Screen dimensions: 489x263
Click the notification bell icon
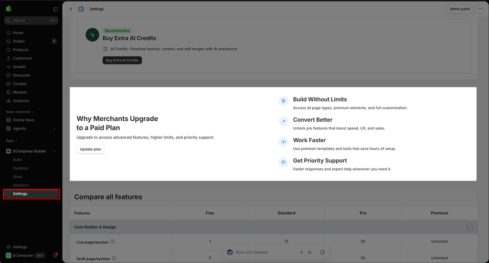(x=55, y=255)
